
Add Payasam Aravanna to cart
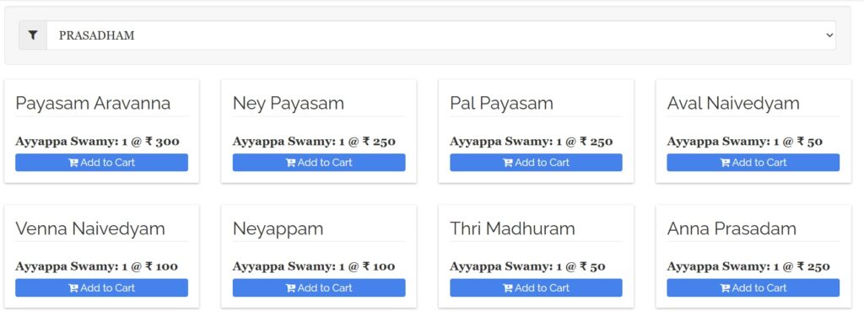101,163
